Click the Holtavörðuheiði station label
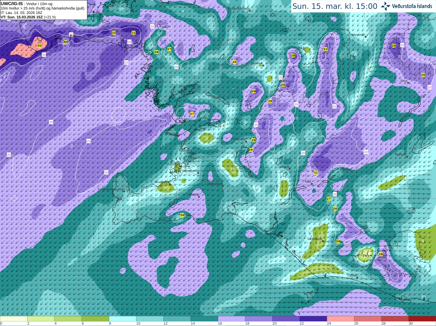Image resolution: width=436 pixels, height=326 pixels. [x=239, y=8]
